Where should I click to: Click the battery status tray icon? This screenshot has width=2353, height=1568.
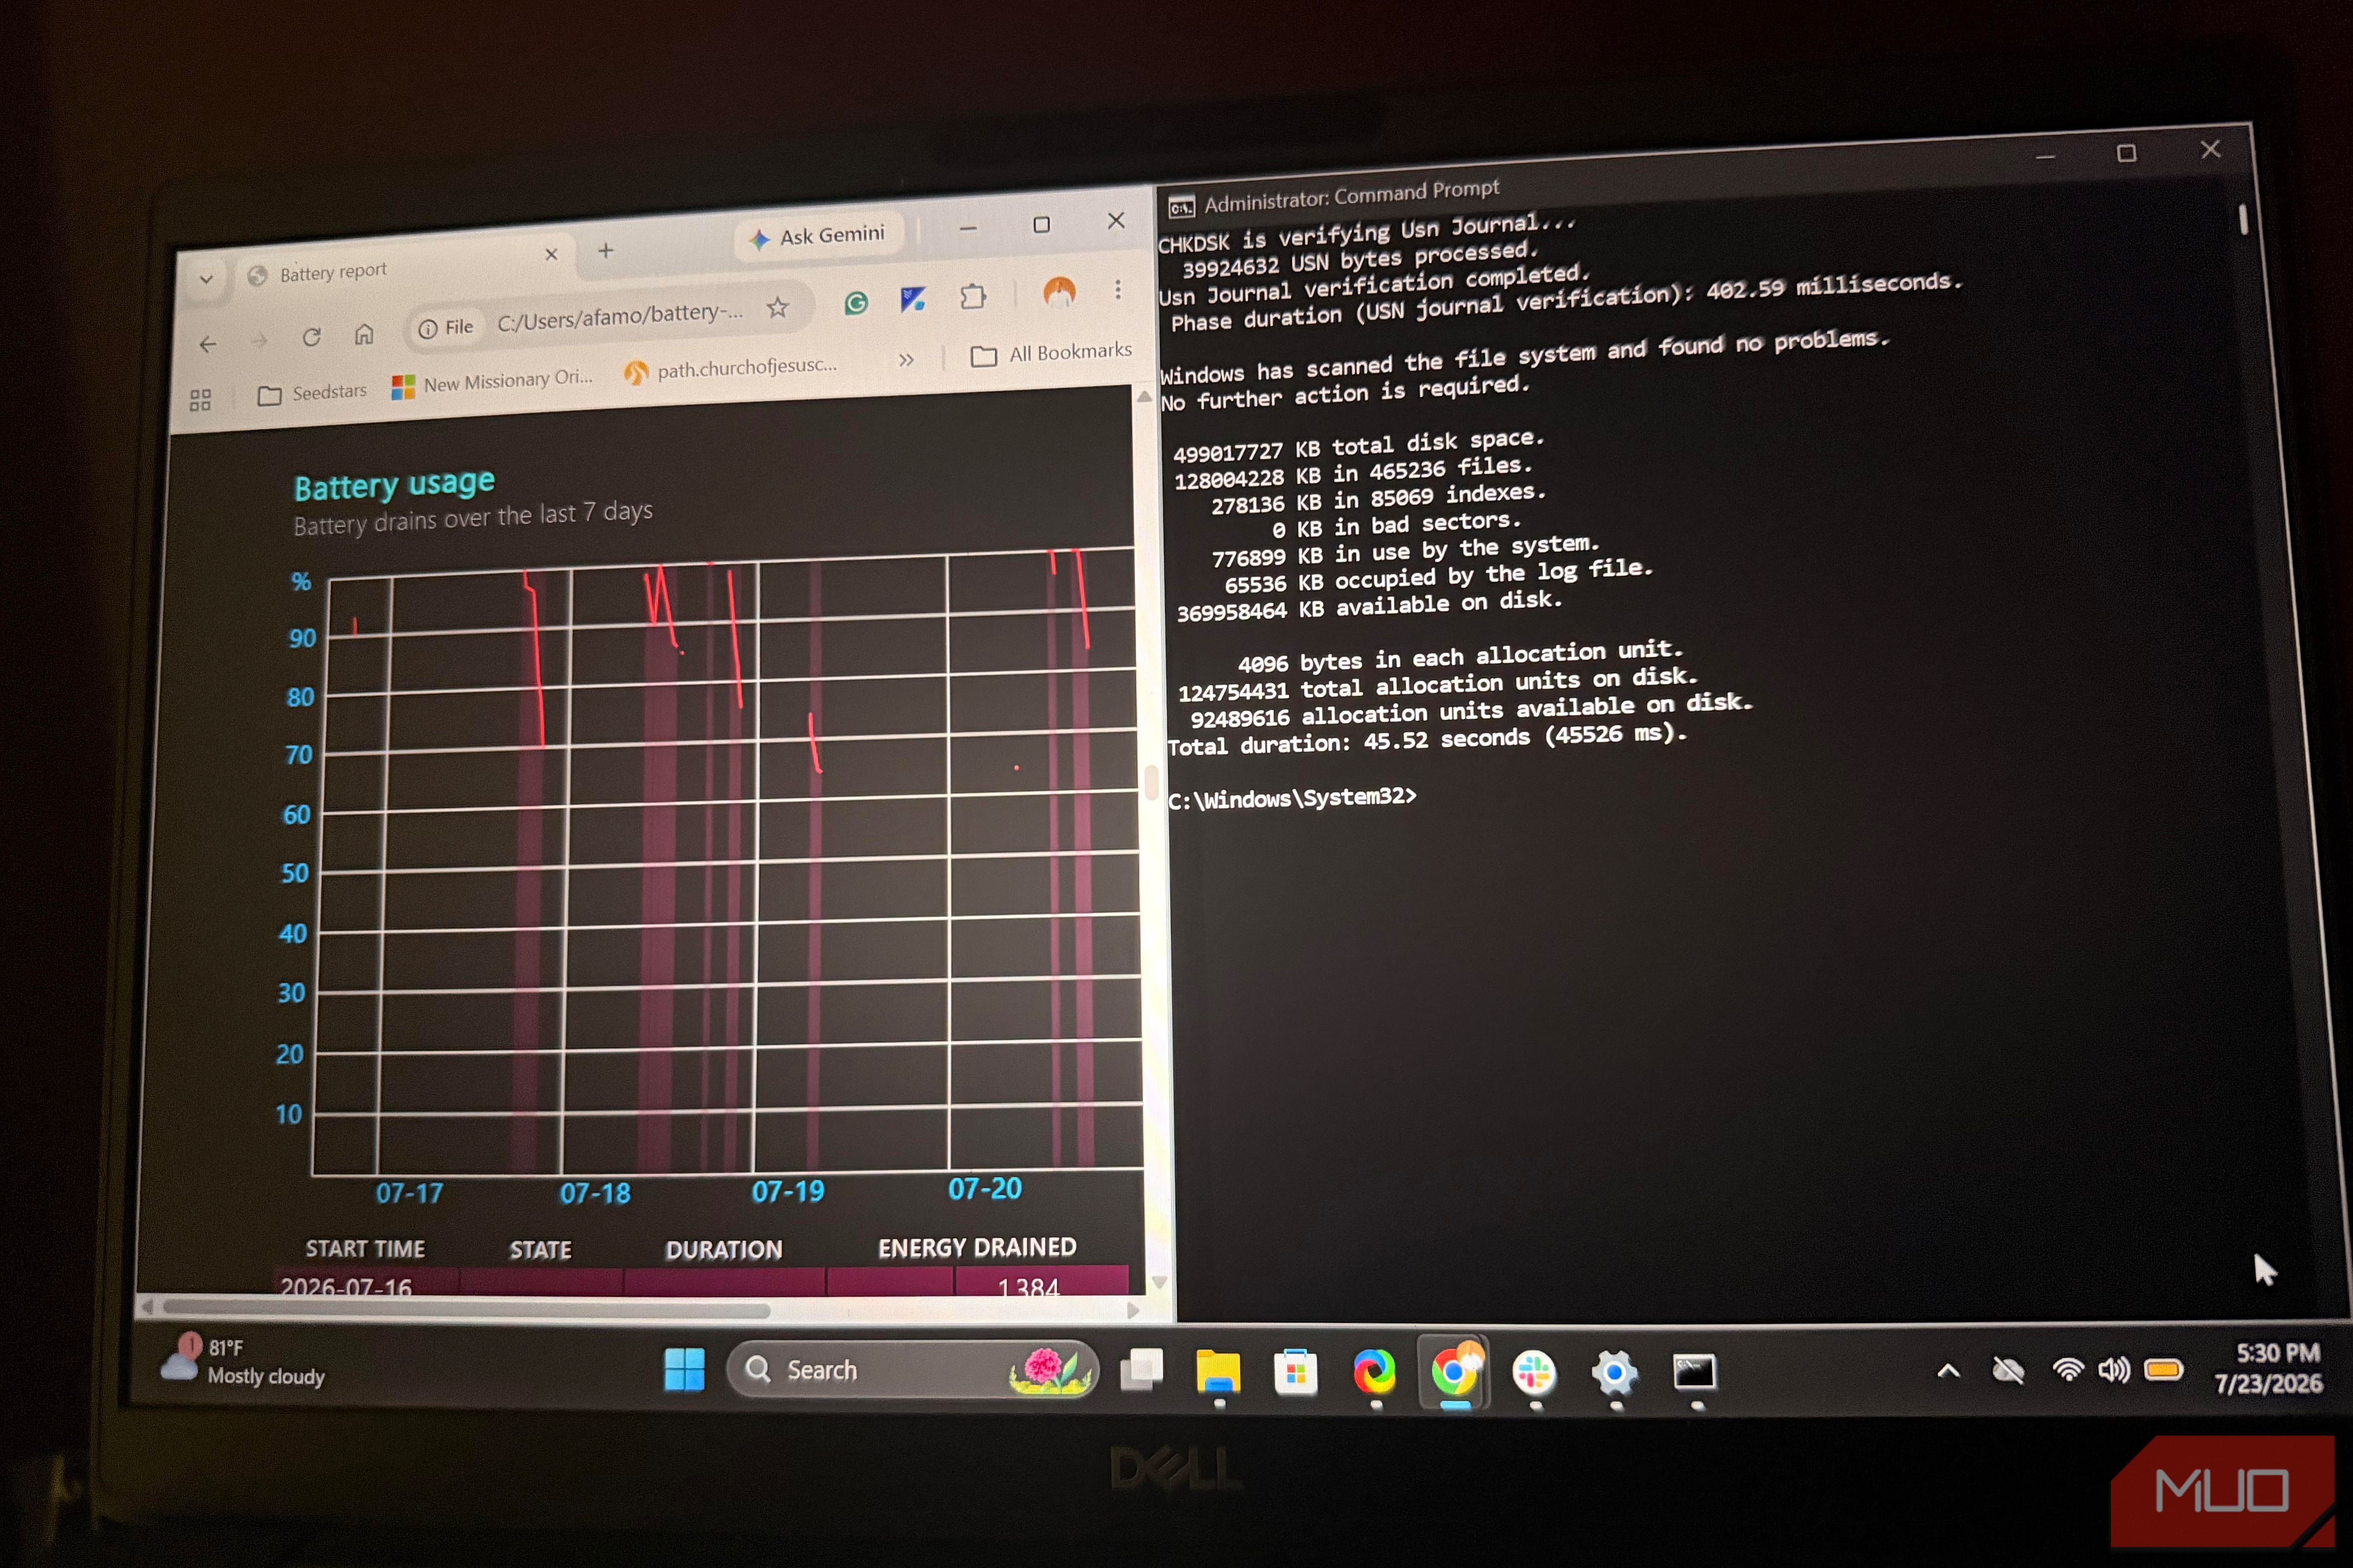[2163, 1369]
